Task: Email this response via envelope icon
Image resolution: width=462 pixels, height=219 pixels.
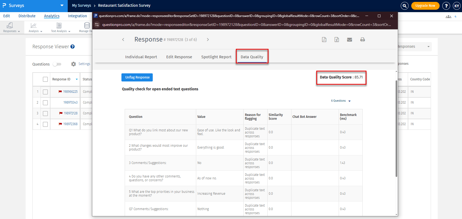Action: click(x=349, y=40)
